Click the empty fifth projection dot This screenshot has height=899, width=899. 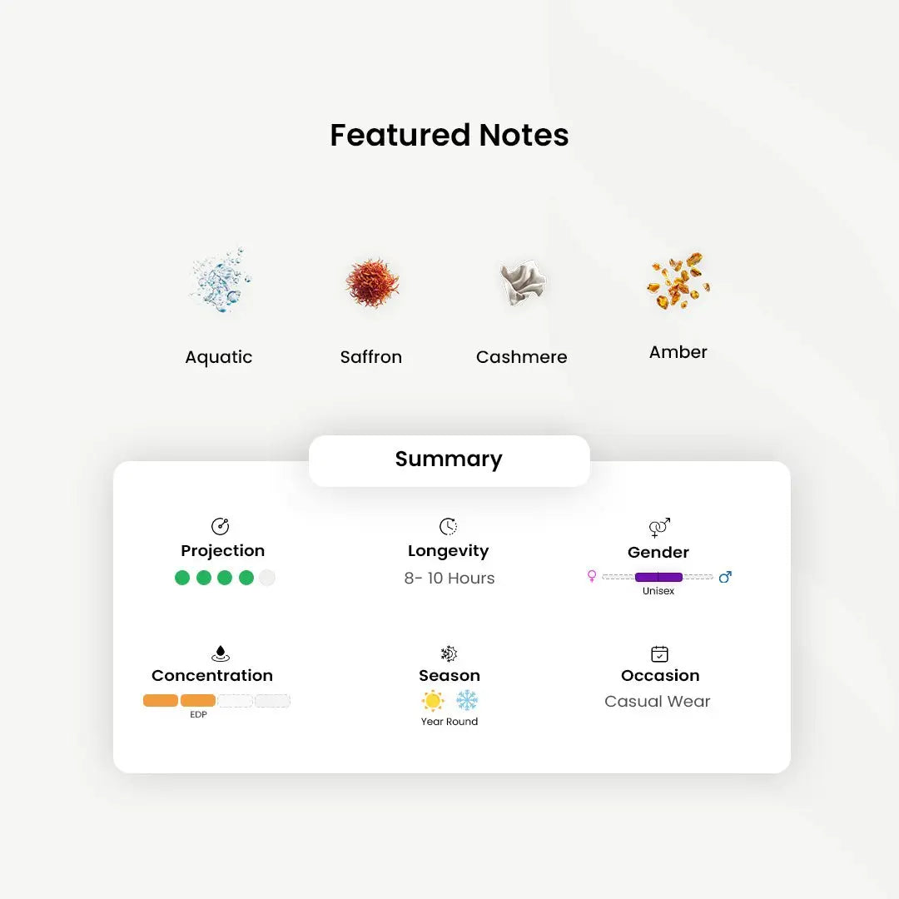[x=267, y=578]
